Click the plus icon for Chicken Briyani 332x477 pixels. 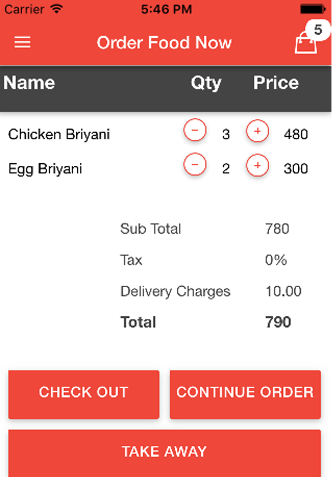[x=257, y=131]
